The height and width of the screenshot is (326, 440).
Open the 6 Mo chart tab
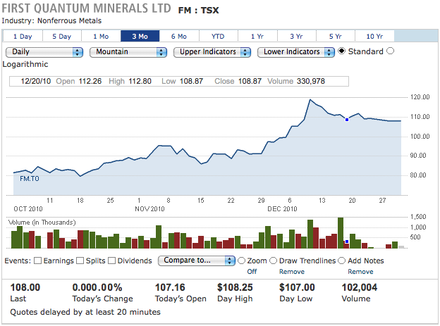point(179,36)
